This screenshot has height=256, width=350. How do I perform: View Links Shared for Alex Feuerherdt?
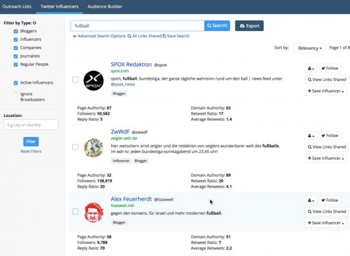click(x=327, y=211)
